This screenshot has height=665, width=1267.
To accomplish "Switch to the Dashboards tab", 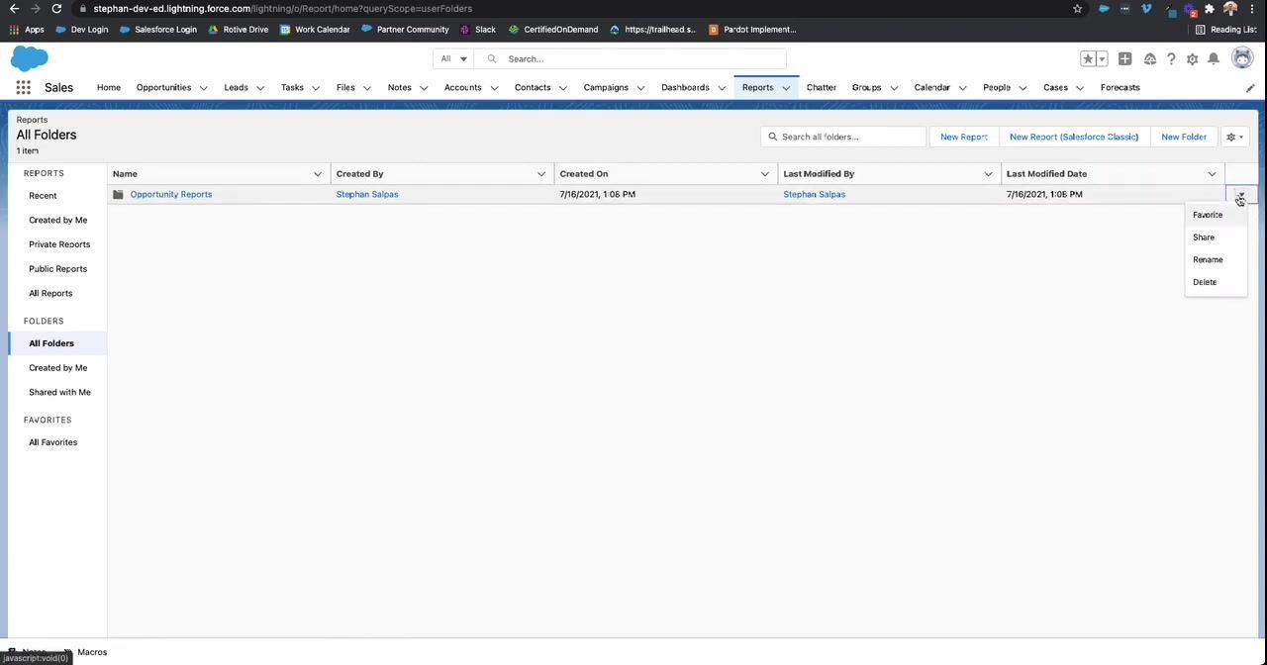I will click(x=685, y=87).
